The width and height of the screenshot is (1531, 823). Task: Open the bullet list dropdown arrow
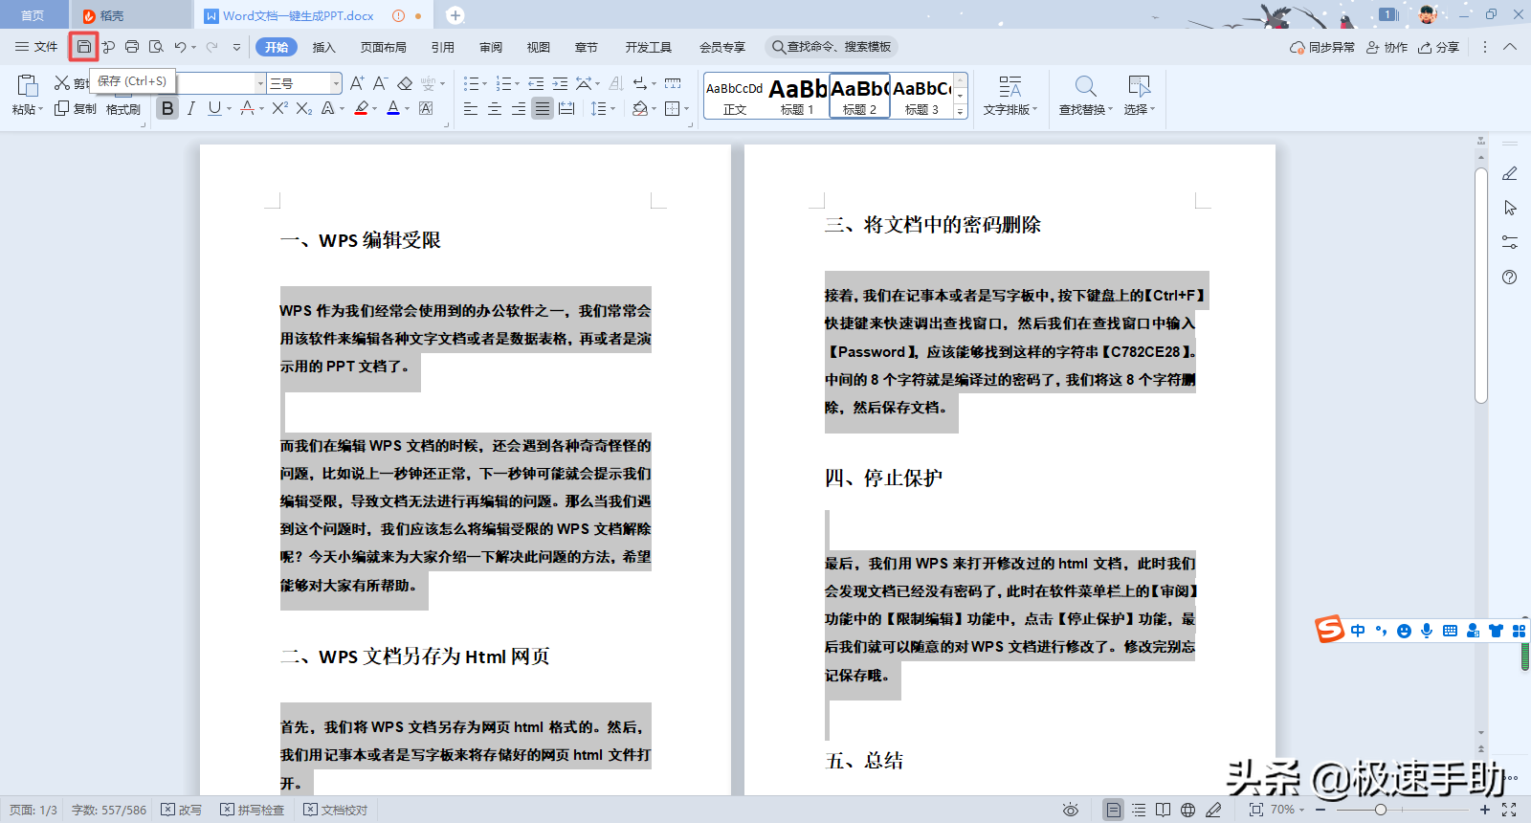click(483, 83)
